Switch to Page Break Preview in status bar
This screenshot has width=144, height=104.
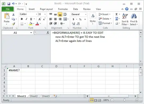pos(99,100)
